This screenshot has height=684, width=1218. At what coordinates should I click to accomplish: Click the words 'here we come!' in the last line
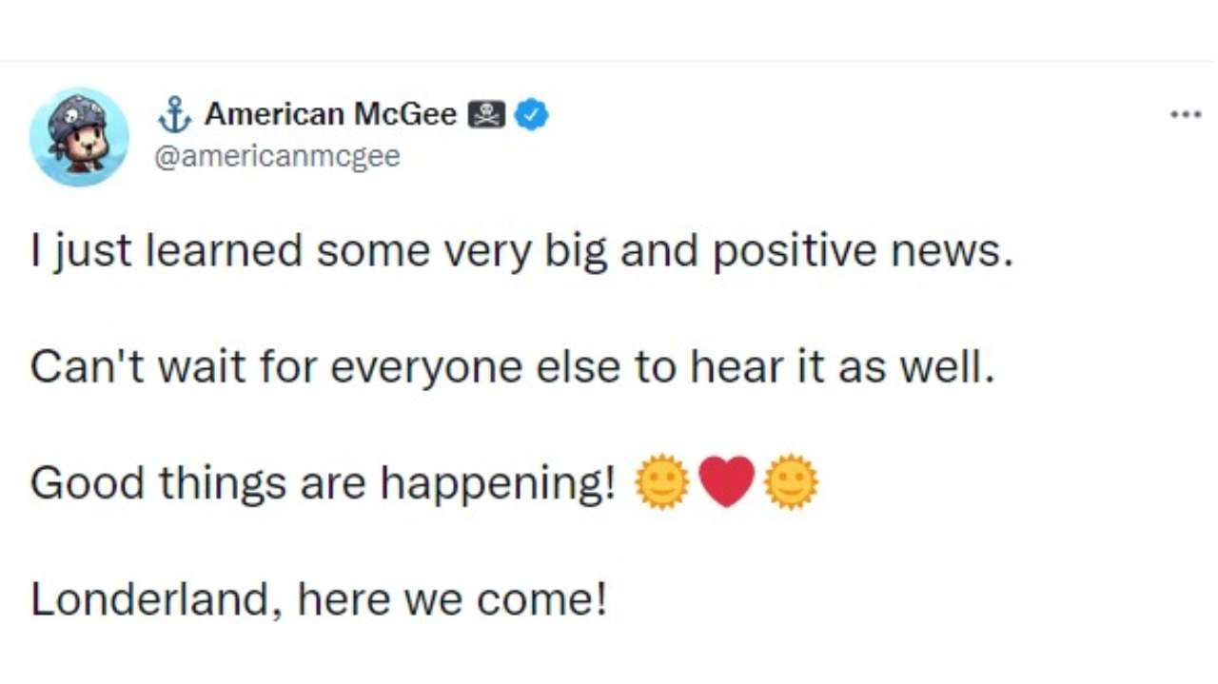pos(452,599)
